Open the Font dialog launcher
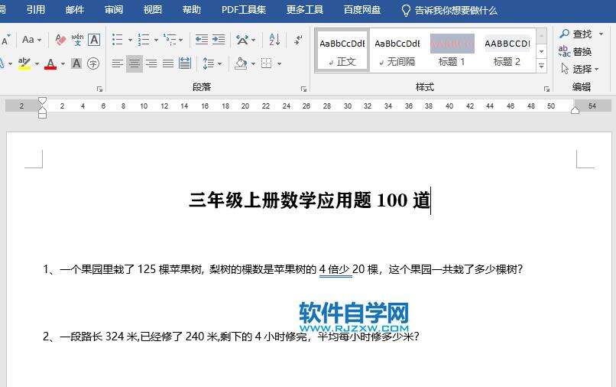The width and height of the screenshot is (616, 387). [x=99, y=89]
